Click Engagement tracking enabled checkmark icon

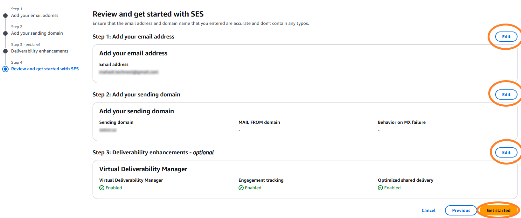click(241, 188)
